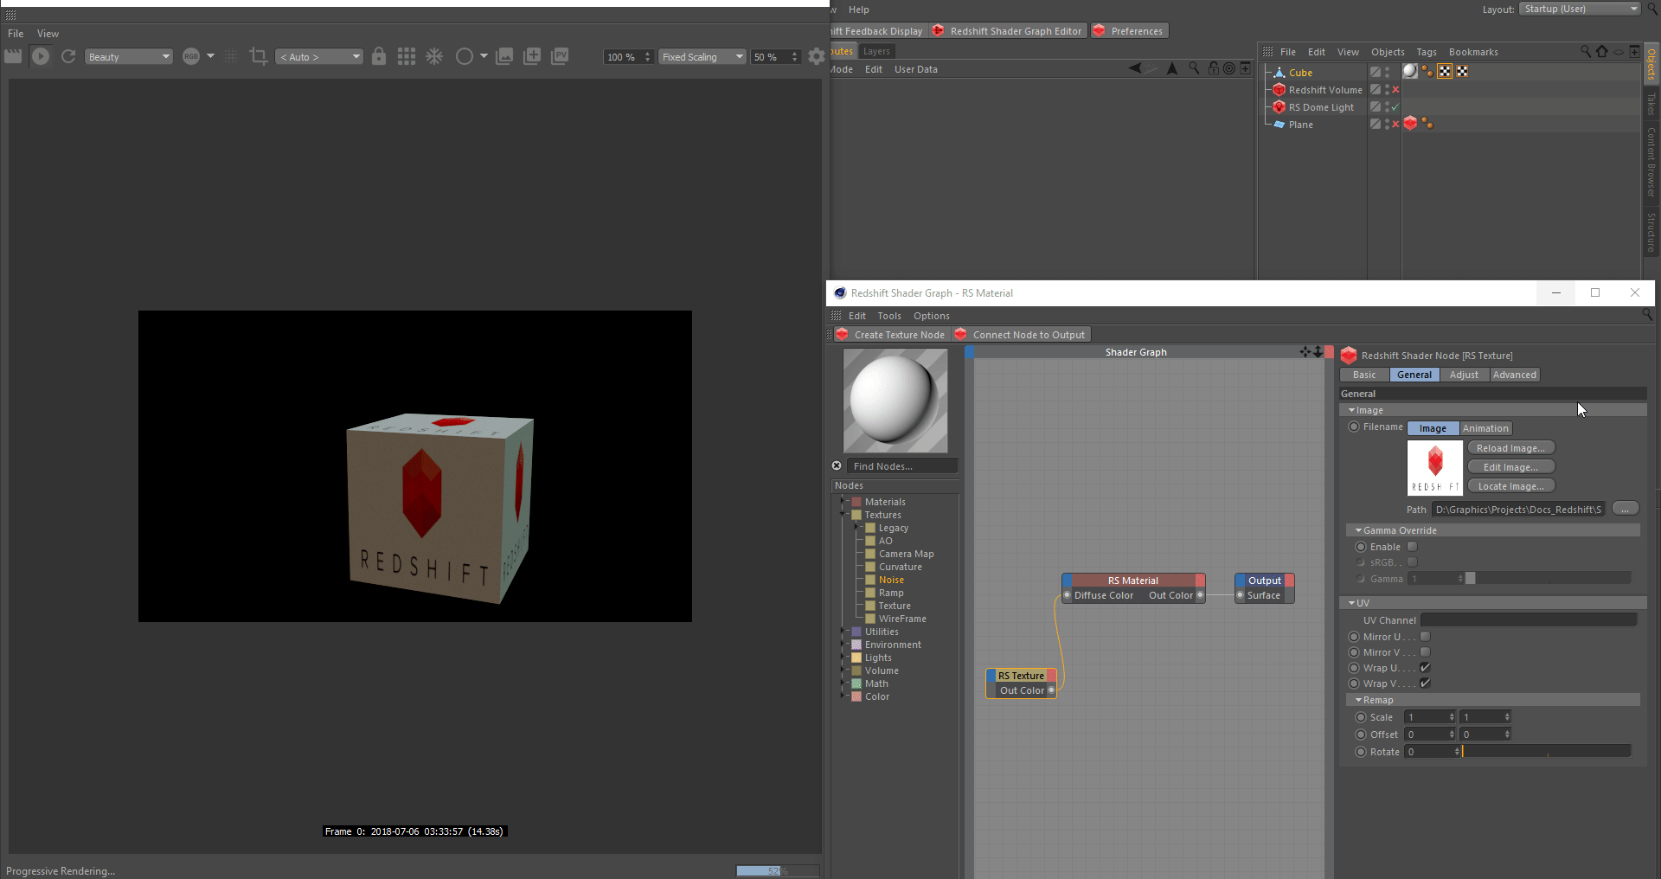Open the Beauty AOV dropdown
Viewport: 1661px width, 879px height.
129,57
